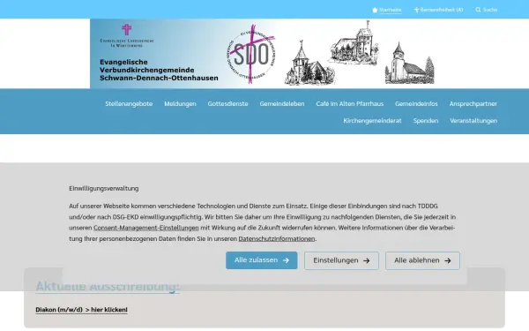Image resolution: width=529 pixels, height=331 pixels.
Task: Follow the Consent-Management-Einstellungen link
Action: click(146, 228)
